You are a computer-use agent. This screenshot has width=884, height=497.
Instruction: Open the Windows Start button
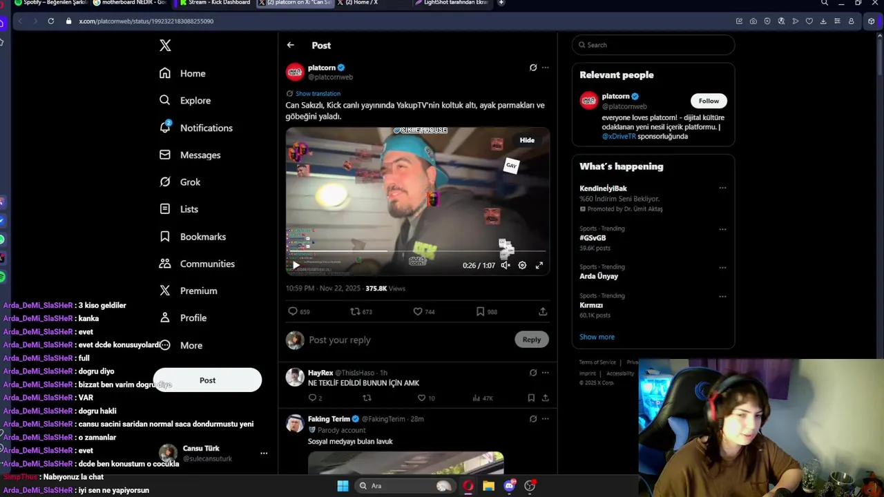(x=343, y=486)
